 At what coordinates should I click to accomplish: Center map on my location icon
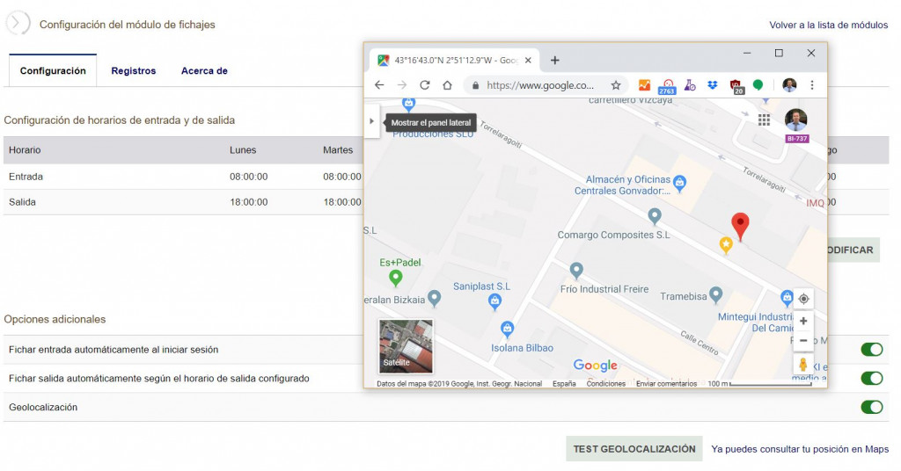tap(803, 299)
